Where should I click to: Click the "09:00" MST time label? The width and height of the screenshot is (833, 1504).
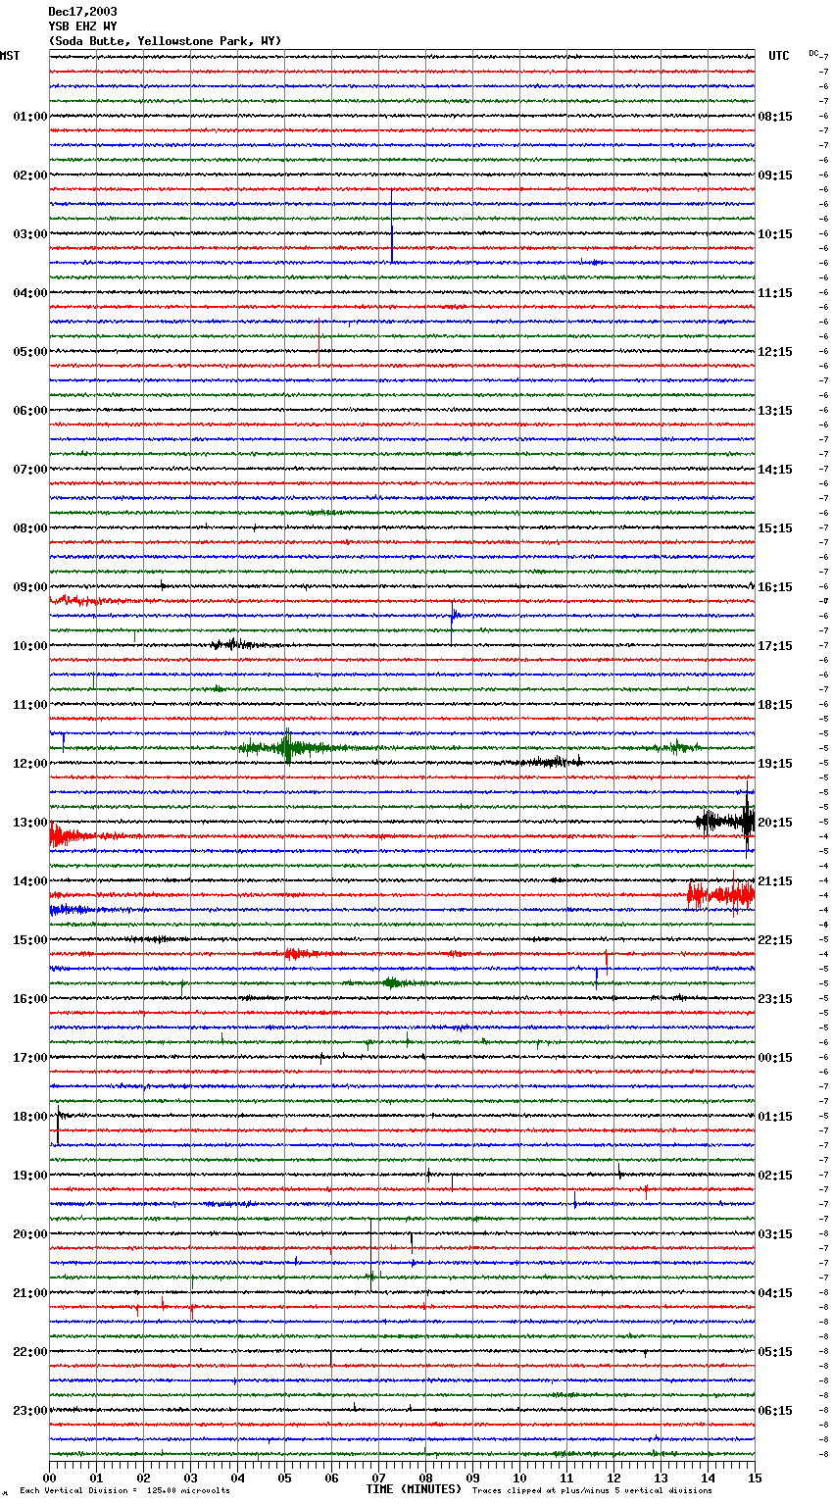(30, 587)
